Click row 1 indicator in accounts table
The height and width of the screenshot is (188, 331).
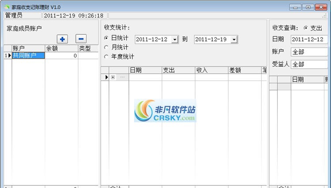point(8,55)
